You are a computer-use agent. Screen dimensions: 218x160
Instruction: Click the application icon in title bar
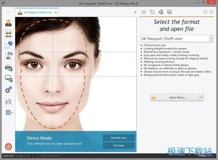coord(3,3)
